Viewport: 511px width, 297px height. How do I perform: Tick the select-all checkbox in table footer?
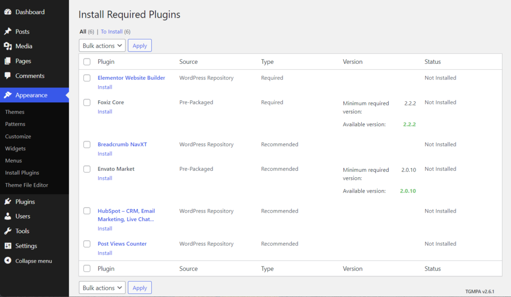point(87,269)
